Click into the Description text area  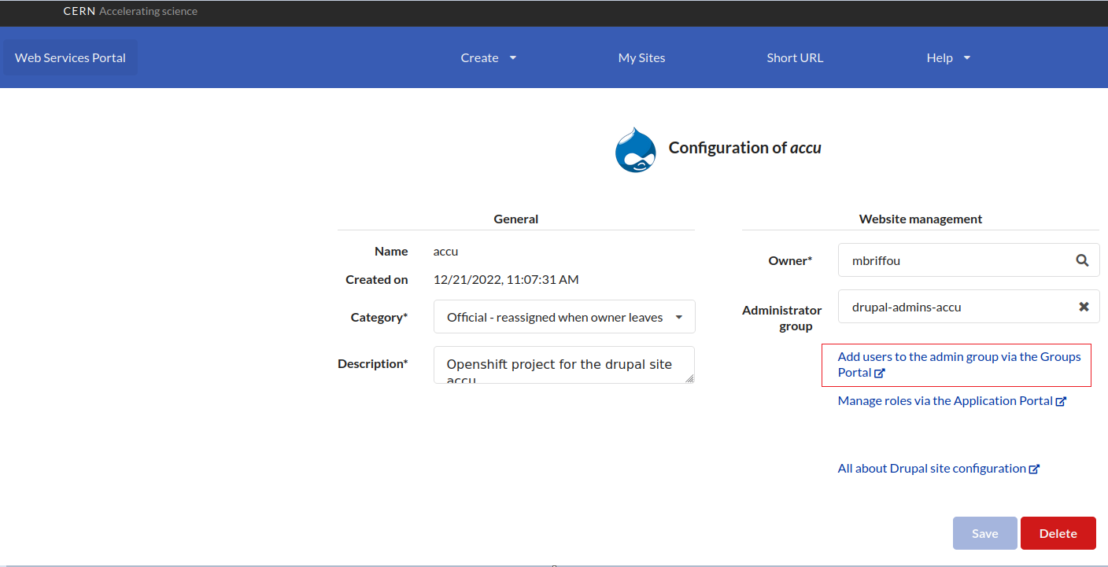(x=564, y=365)
